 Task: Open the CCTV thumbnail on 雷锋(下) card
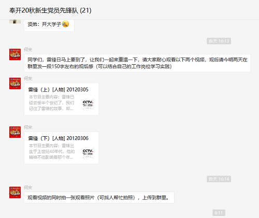[x=88, y=153]
